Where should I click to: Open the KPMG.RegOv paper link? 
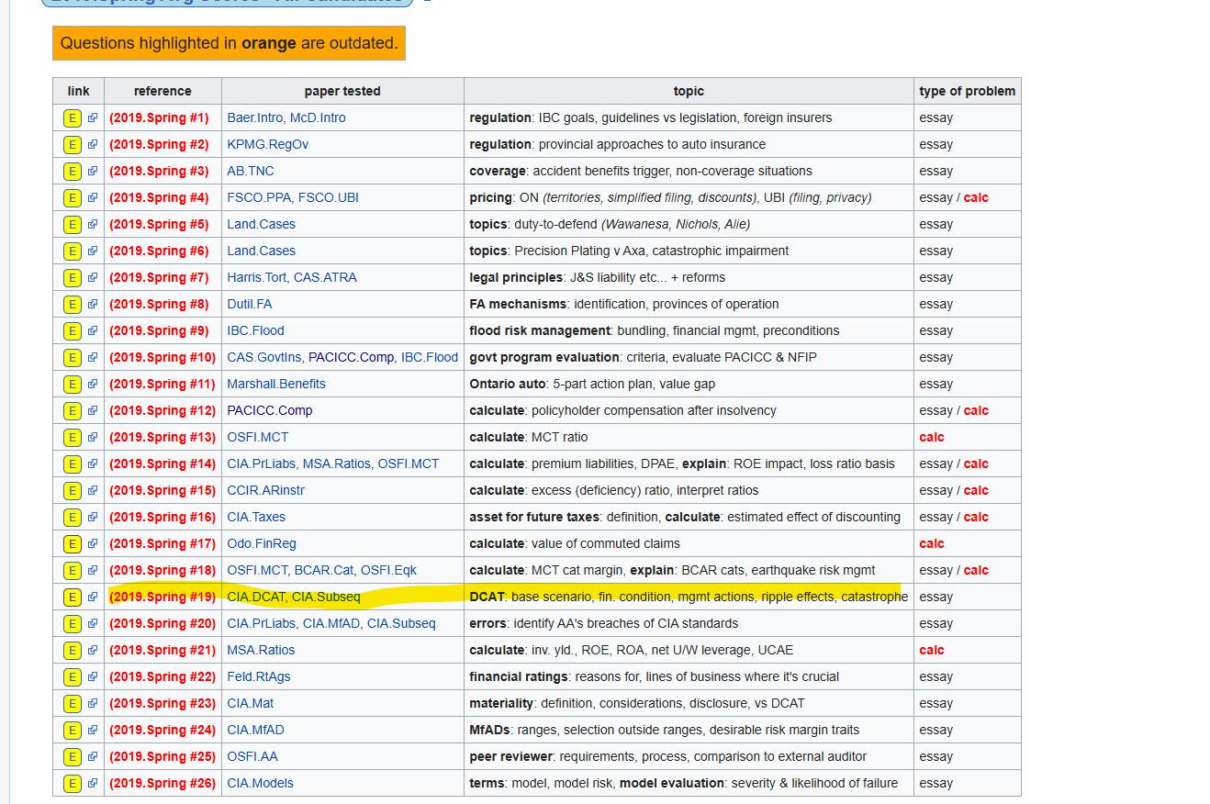coord(268,144)
